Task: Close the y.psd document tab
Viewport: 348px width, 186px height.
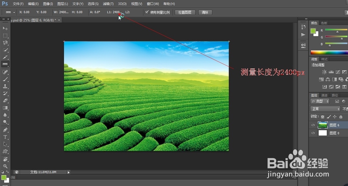Action: point(59,20)
